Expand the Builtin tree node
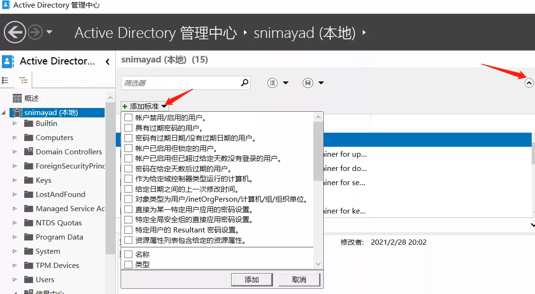 point(15,124)
